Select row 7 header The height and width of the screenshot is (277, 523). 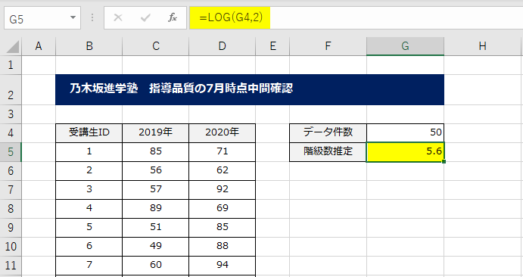pos(11,190)
